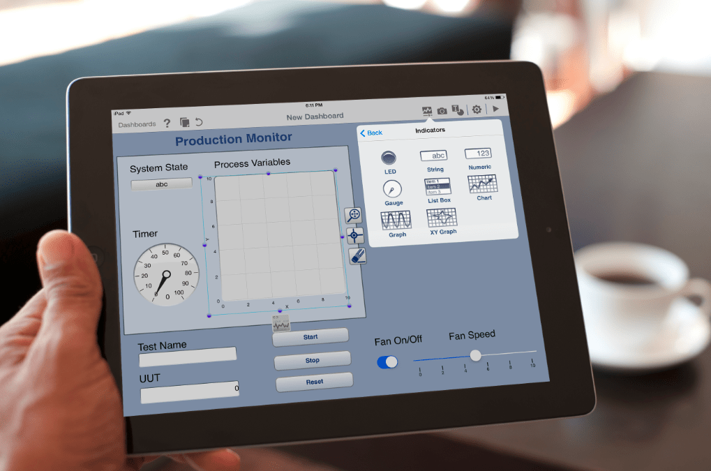Open settings via the gear icon

pos(478,109)
